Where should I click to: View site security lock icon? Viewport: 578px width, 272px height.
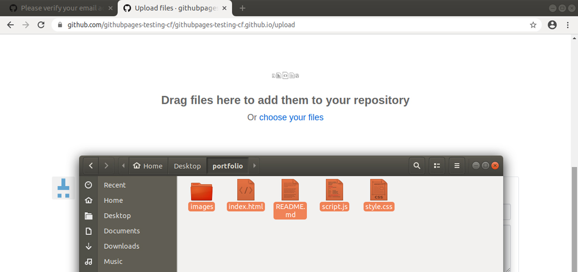(60, 25)
